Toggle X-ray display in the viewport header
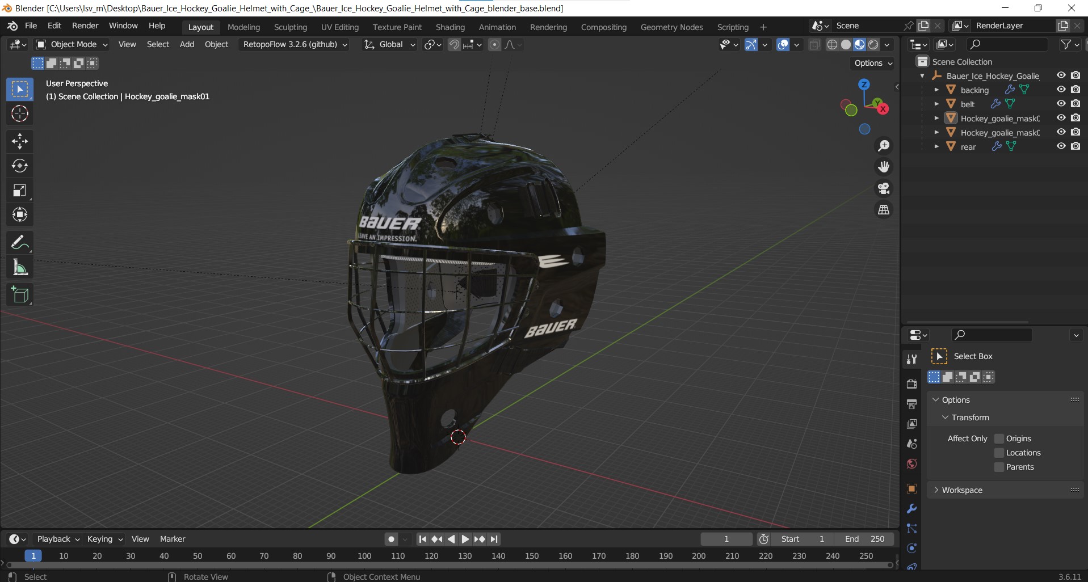 click(x=814, y=45)
